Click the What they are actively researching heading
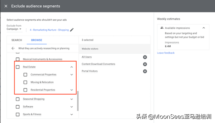 coord(44,48)
